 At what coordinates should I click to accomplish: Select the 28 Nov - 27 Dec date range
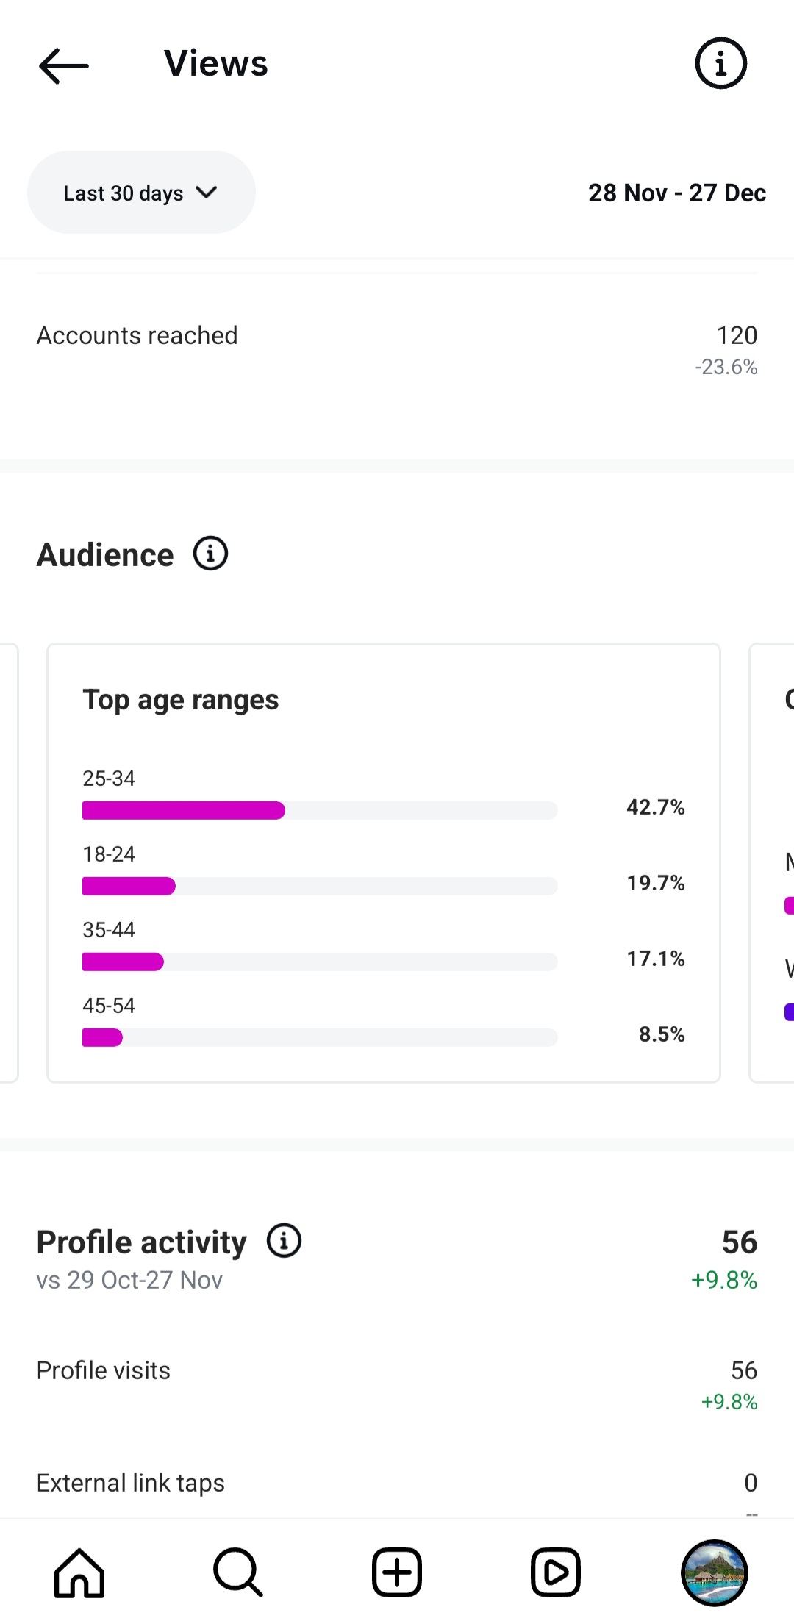pos(676,193)
